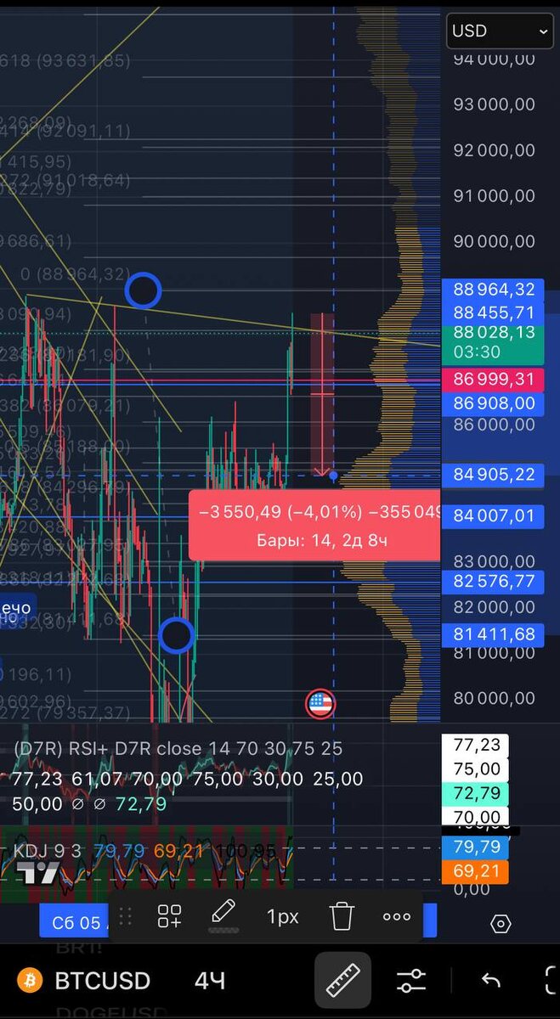
Task: Click the 90 000,00 axis price
Action: pyautogui.click(x=494, y=241)
